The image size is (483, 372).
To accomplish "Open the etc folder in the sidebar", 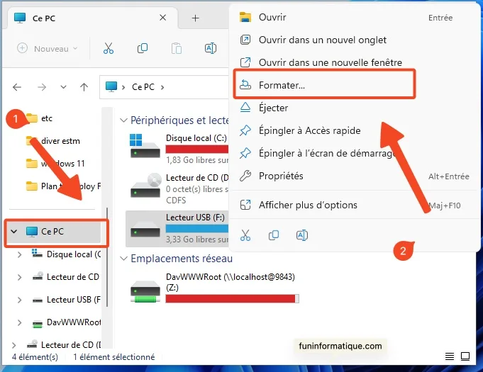I will pos(40,118).
